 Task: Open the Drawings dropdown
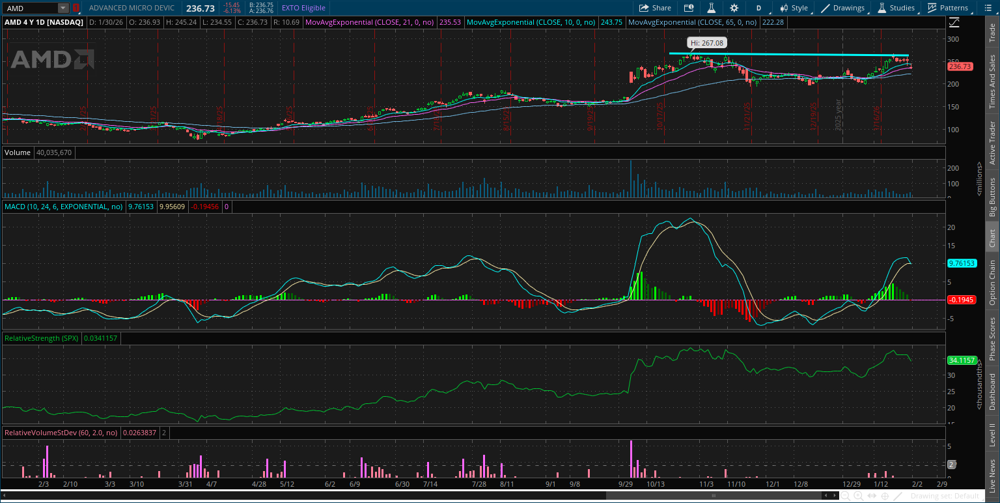pyautogui.click(x=843, y=8)
